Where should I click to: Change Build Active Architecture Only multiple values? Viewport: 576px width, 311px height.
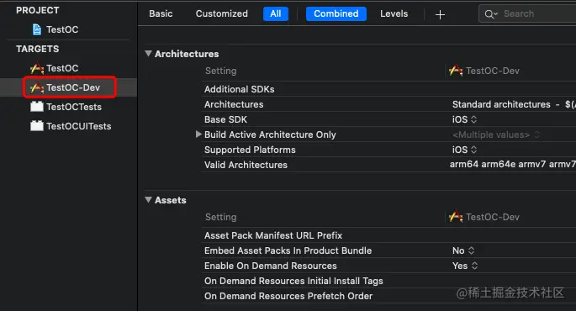tap(496, 134)
